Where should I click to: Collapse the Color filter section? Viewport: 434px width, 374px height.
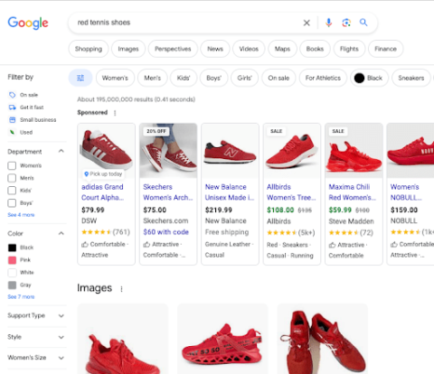(x=61, y=233)
